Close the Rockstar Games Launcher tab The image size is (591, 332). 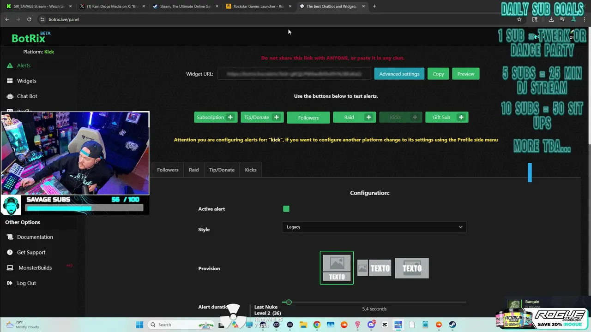(x=290, y=6)
